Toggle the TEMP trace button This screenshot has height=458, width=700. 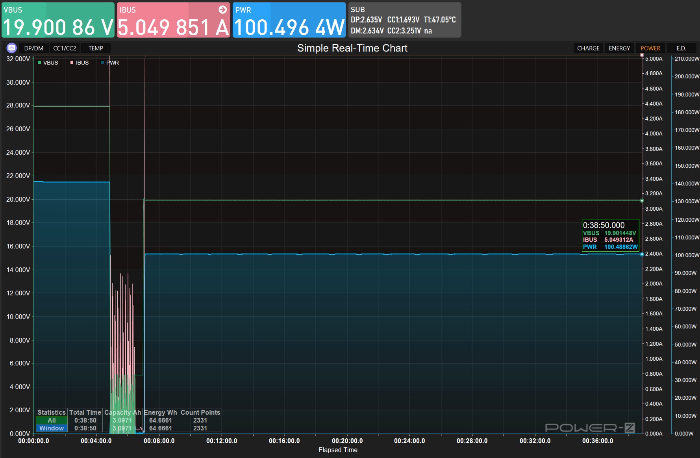pos(96,48)
